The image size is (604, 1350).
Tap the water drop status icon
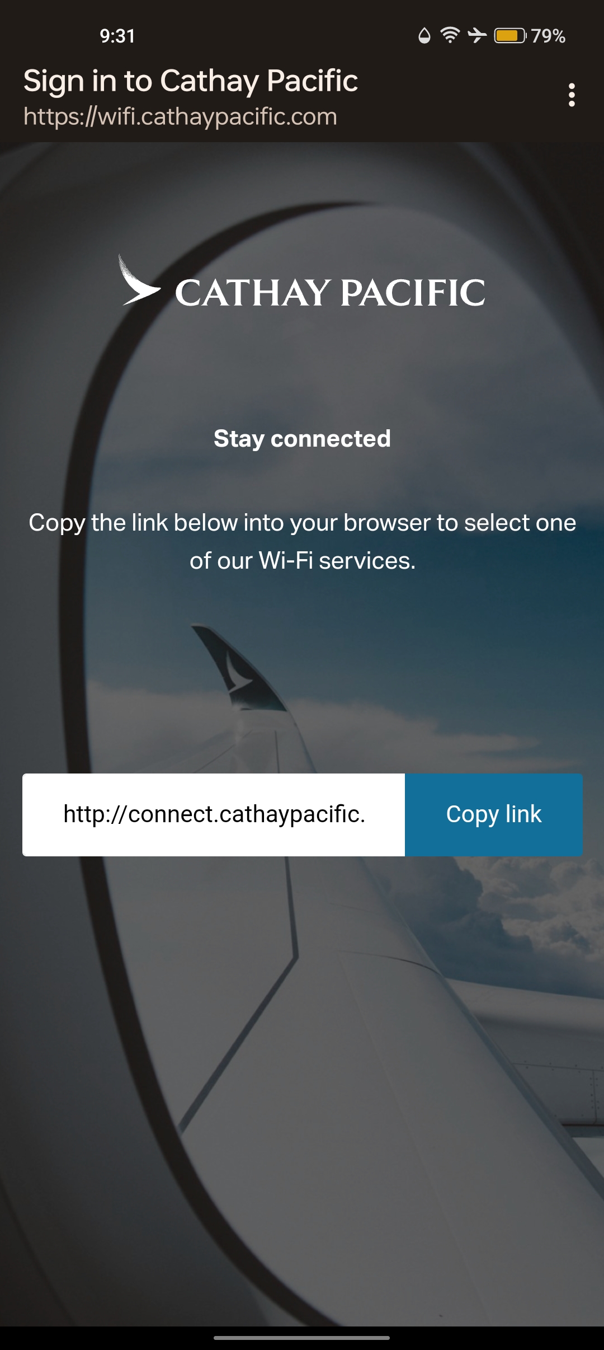pos(424,36)
